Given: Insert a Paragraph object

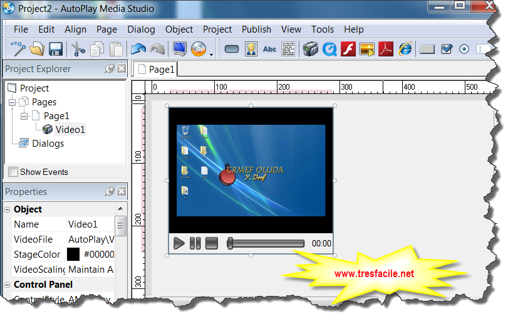Looking at the screenshot, I should 288,49.
